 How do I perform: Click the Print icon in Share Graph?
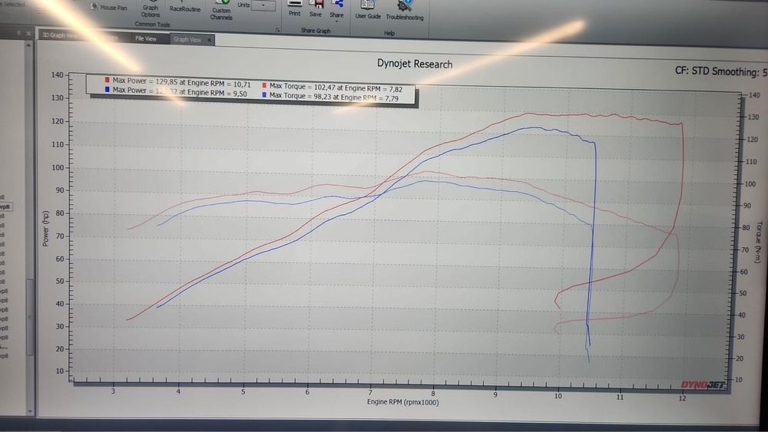(294, 8)
